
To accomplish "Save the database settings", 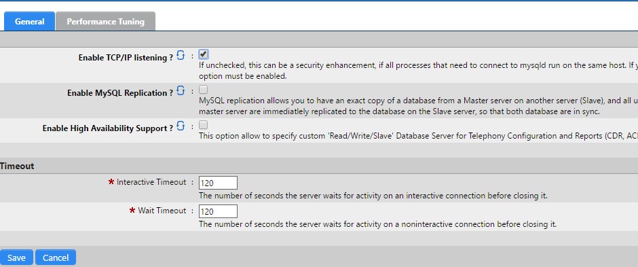I will pyautogui.click(x=16, y=257).
